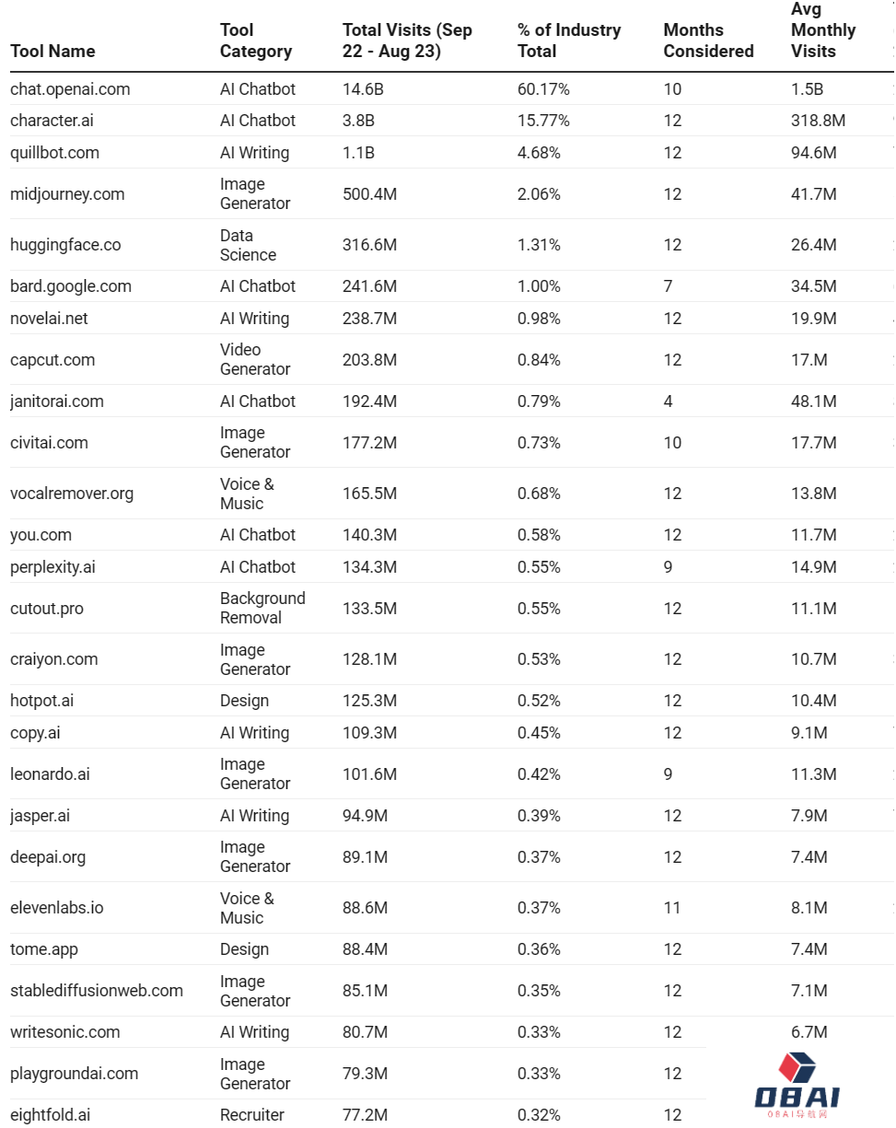Click the Avg Monthly Visits header

pyautogui.click(x=823, y=30)
